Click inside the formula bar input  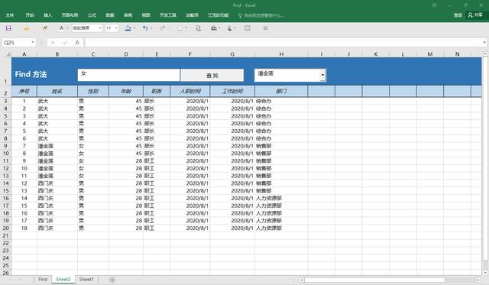(x=283, y=43)
